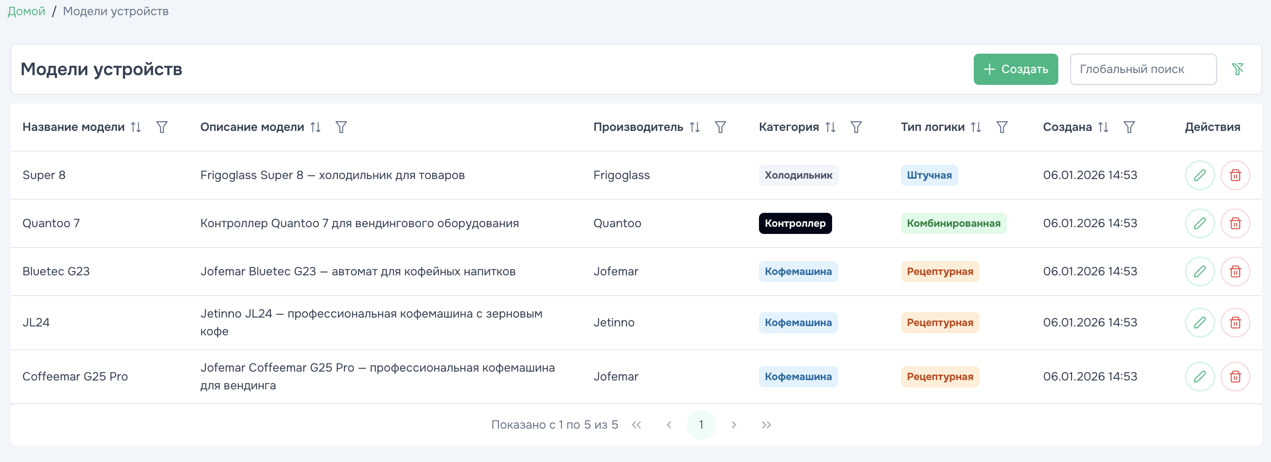Toggle sort on Описание модели column
This screenshot has height=462, width=1271.
point(315,127)
